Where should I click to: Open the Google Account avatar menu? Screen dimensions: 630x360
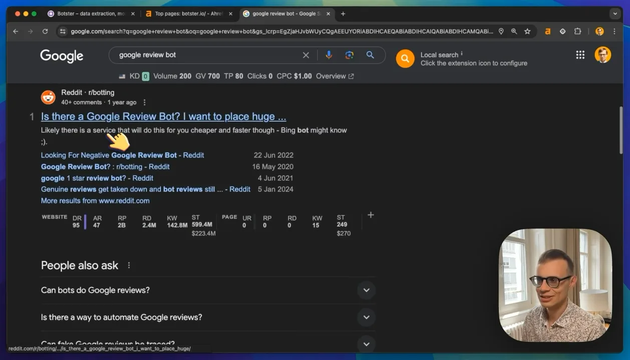point(603,55)
